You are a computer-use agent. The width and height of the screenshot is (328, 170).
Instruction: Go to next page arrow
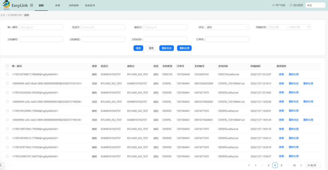[301, 165]
